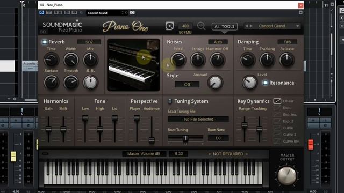Screen dimensions: 344x193
Task: Click the camera snapshot icon in plugin header
Action: (x=132, y=13)
